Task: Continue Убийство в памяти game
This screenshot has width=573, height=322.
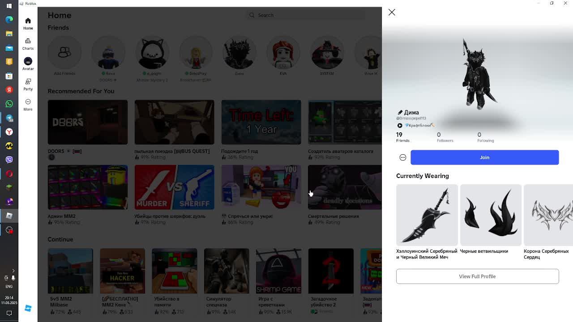Action: point(174,271)
